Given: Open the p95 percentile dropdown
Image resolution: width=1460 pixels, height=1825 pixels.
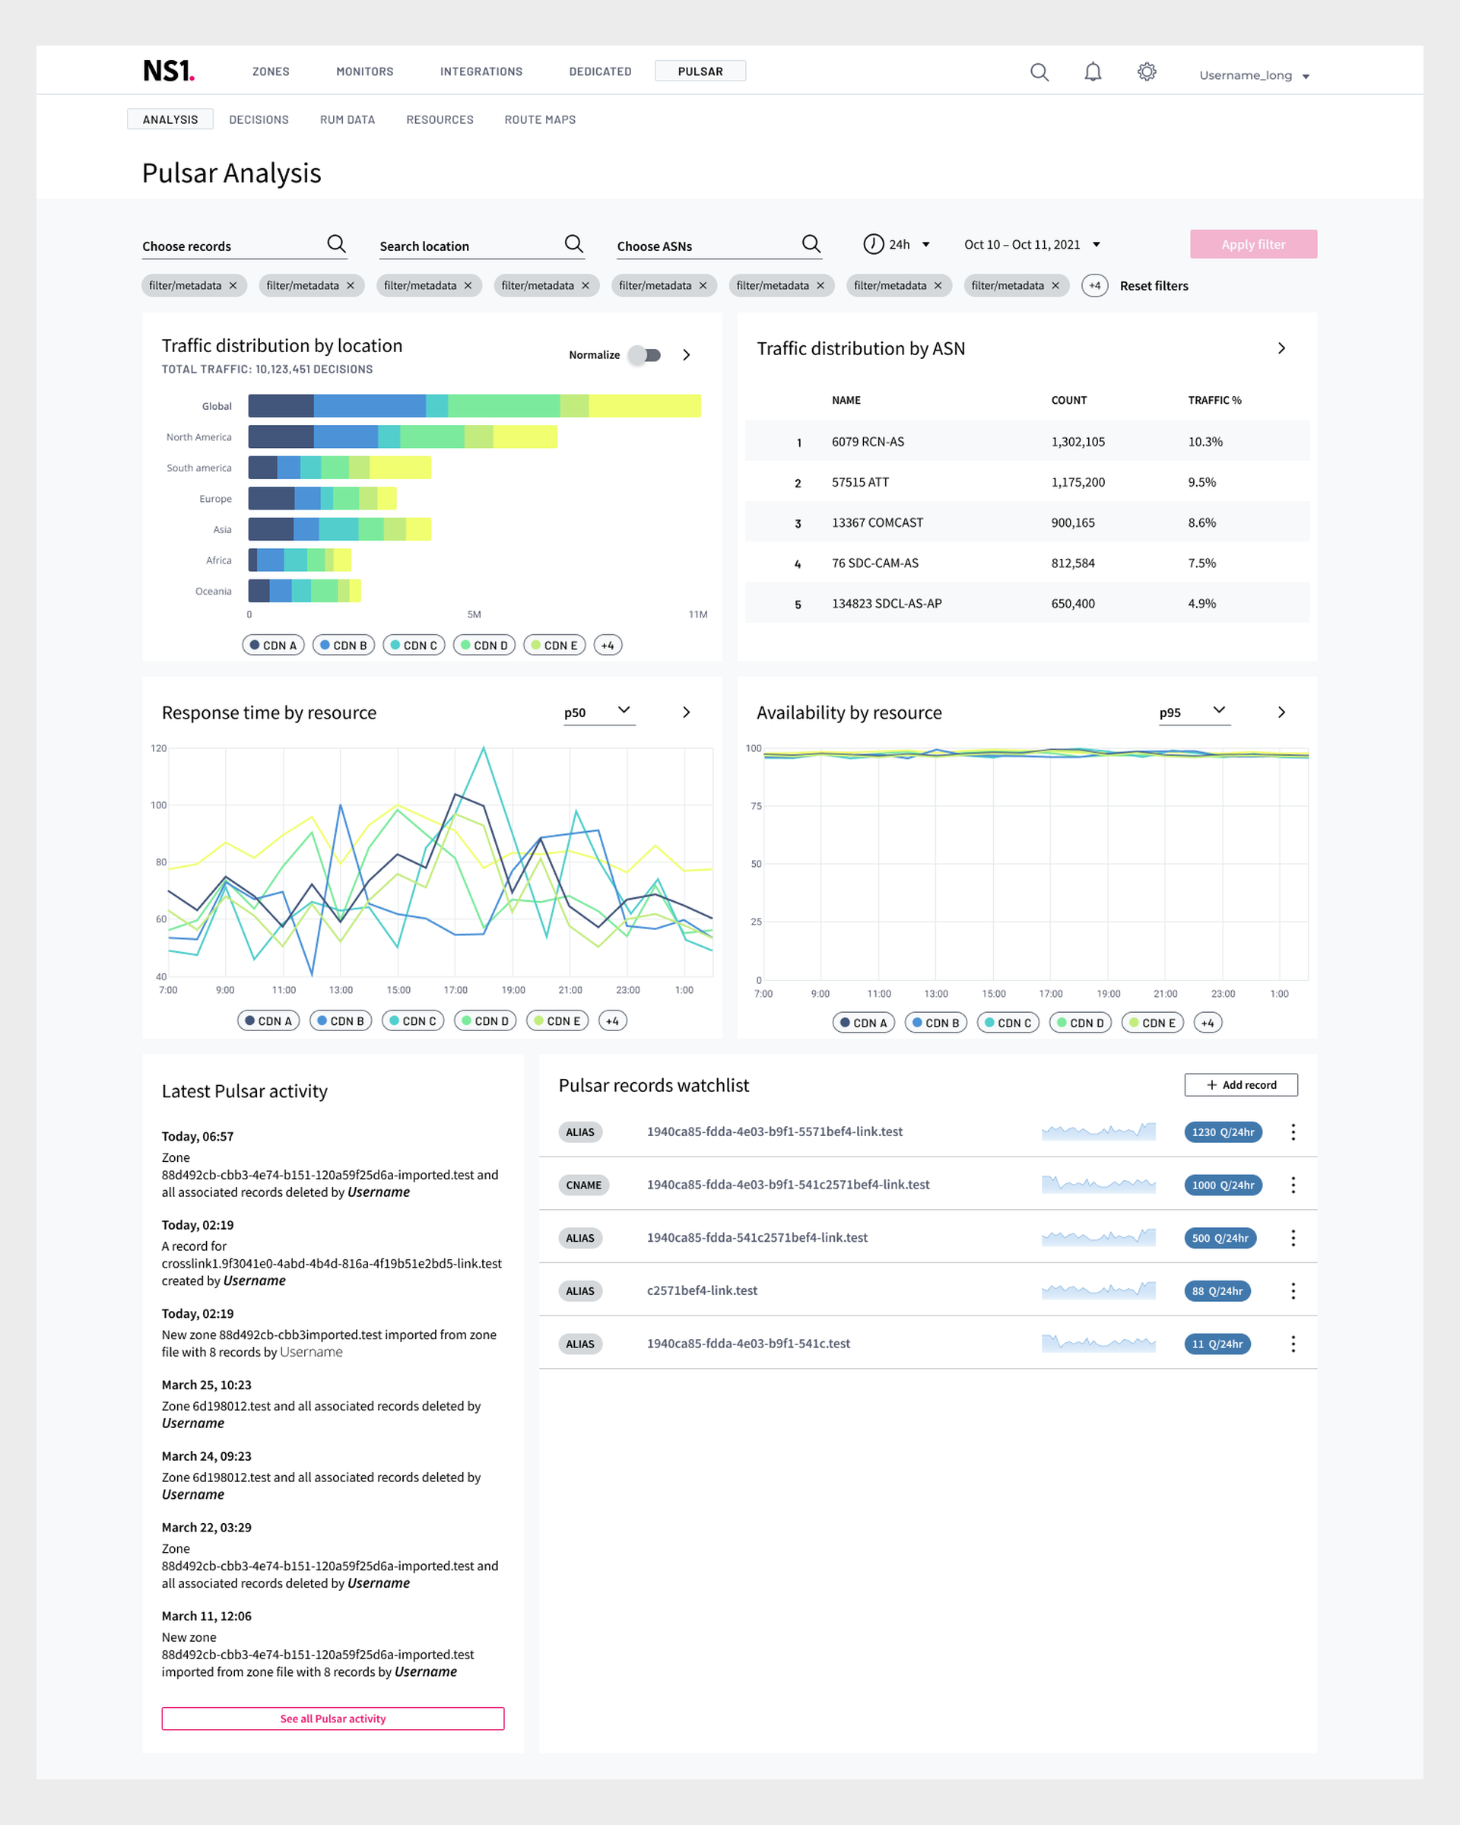Looking at the screenshot, I should click(1195, 713).
